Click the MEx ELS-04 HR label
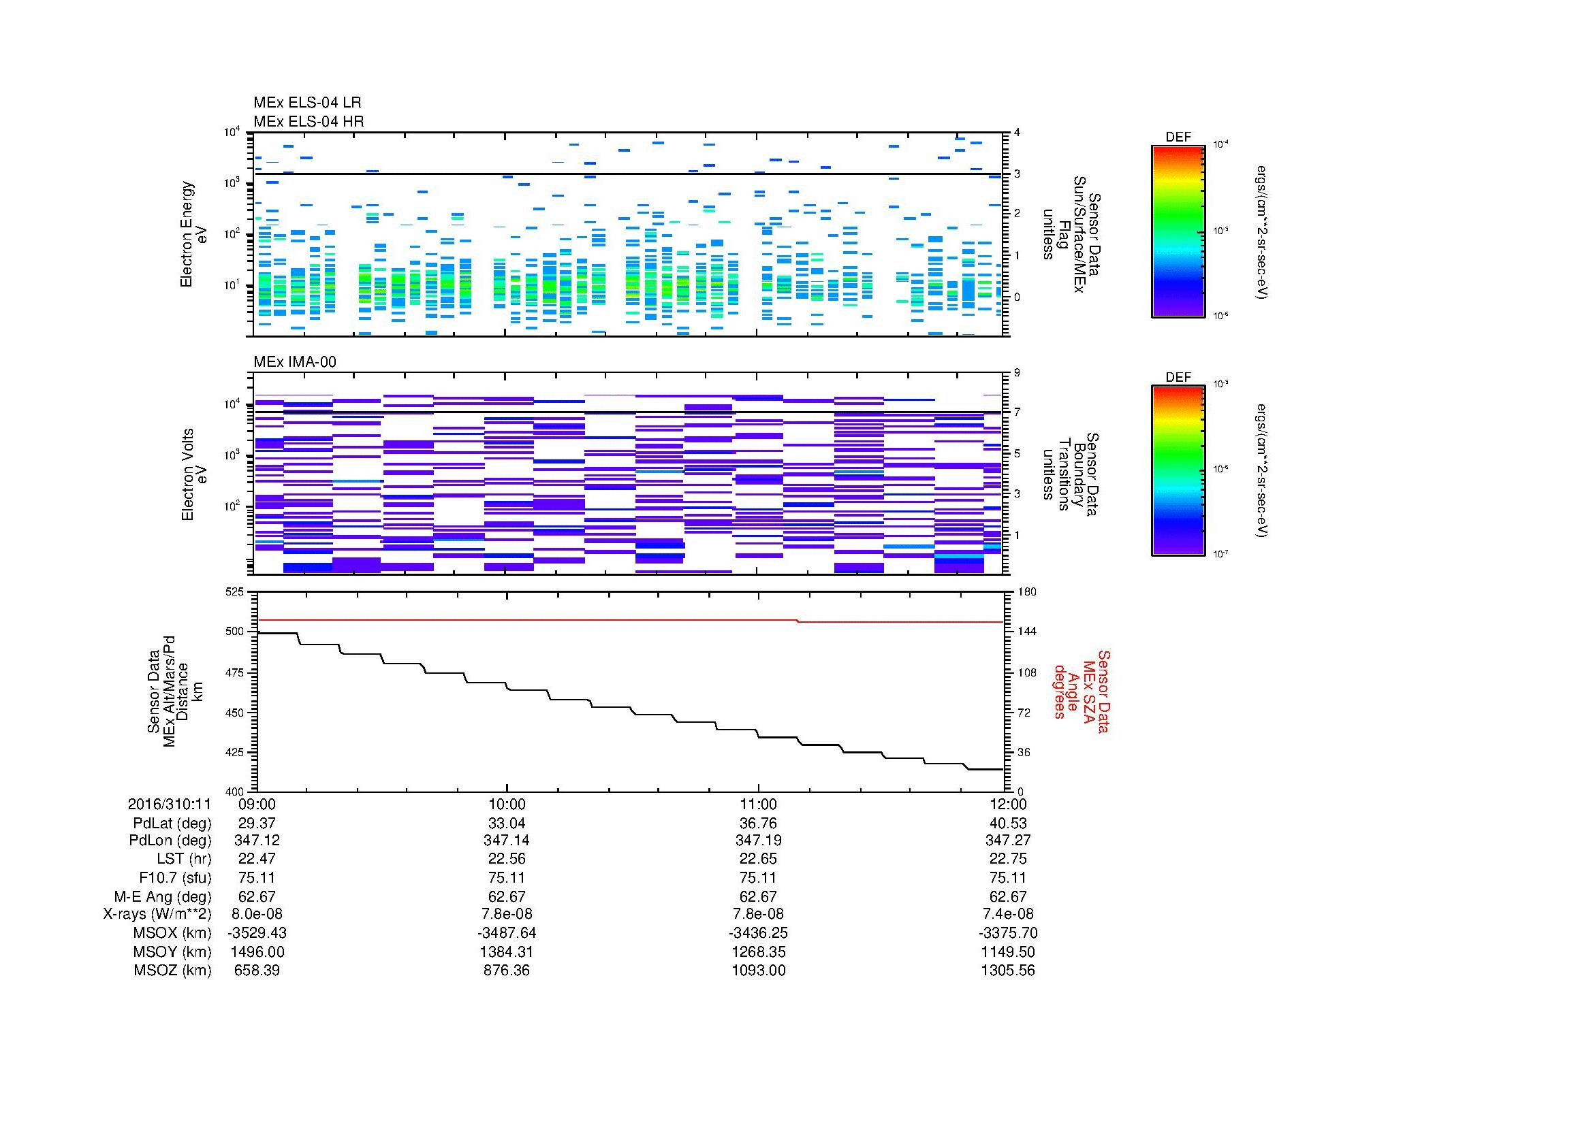The height and width of the screenshot is (1125, 1593). pyautogui.click(x=309, y=121)
